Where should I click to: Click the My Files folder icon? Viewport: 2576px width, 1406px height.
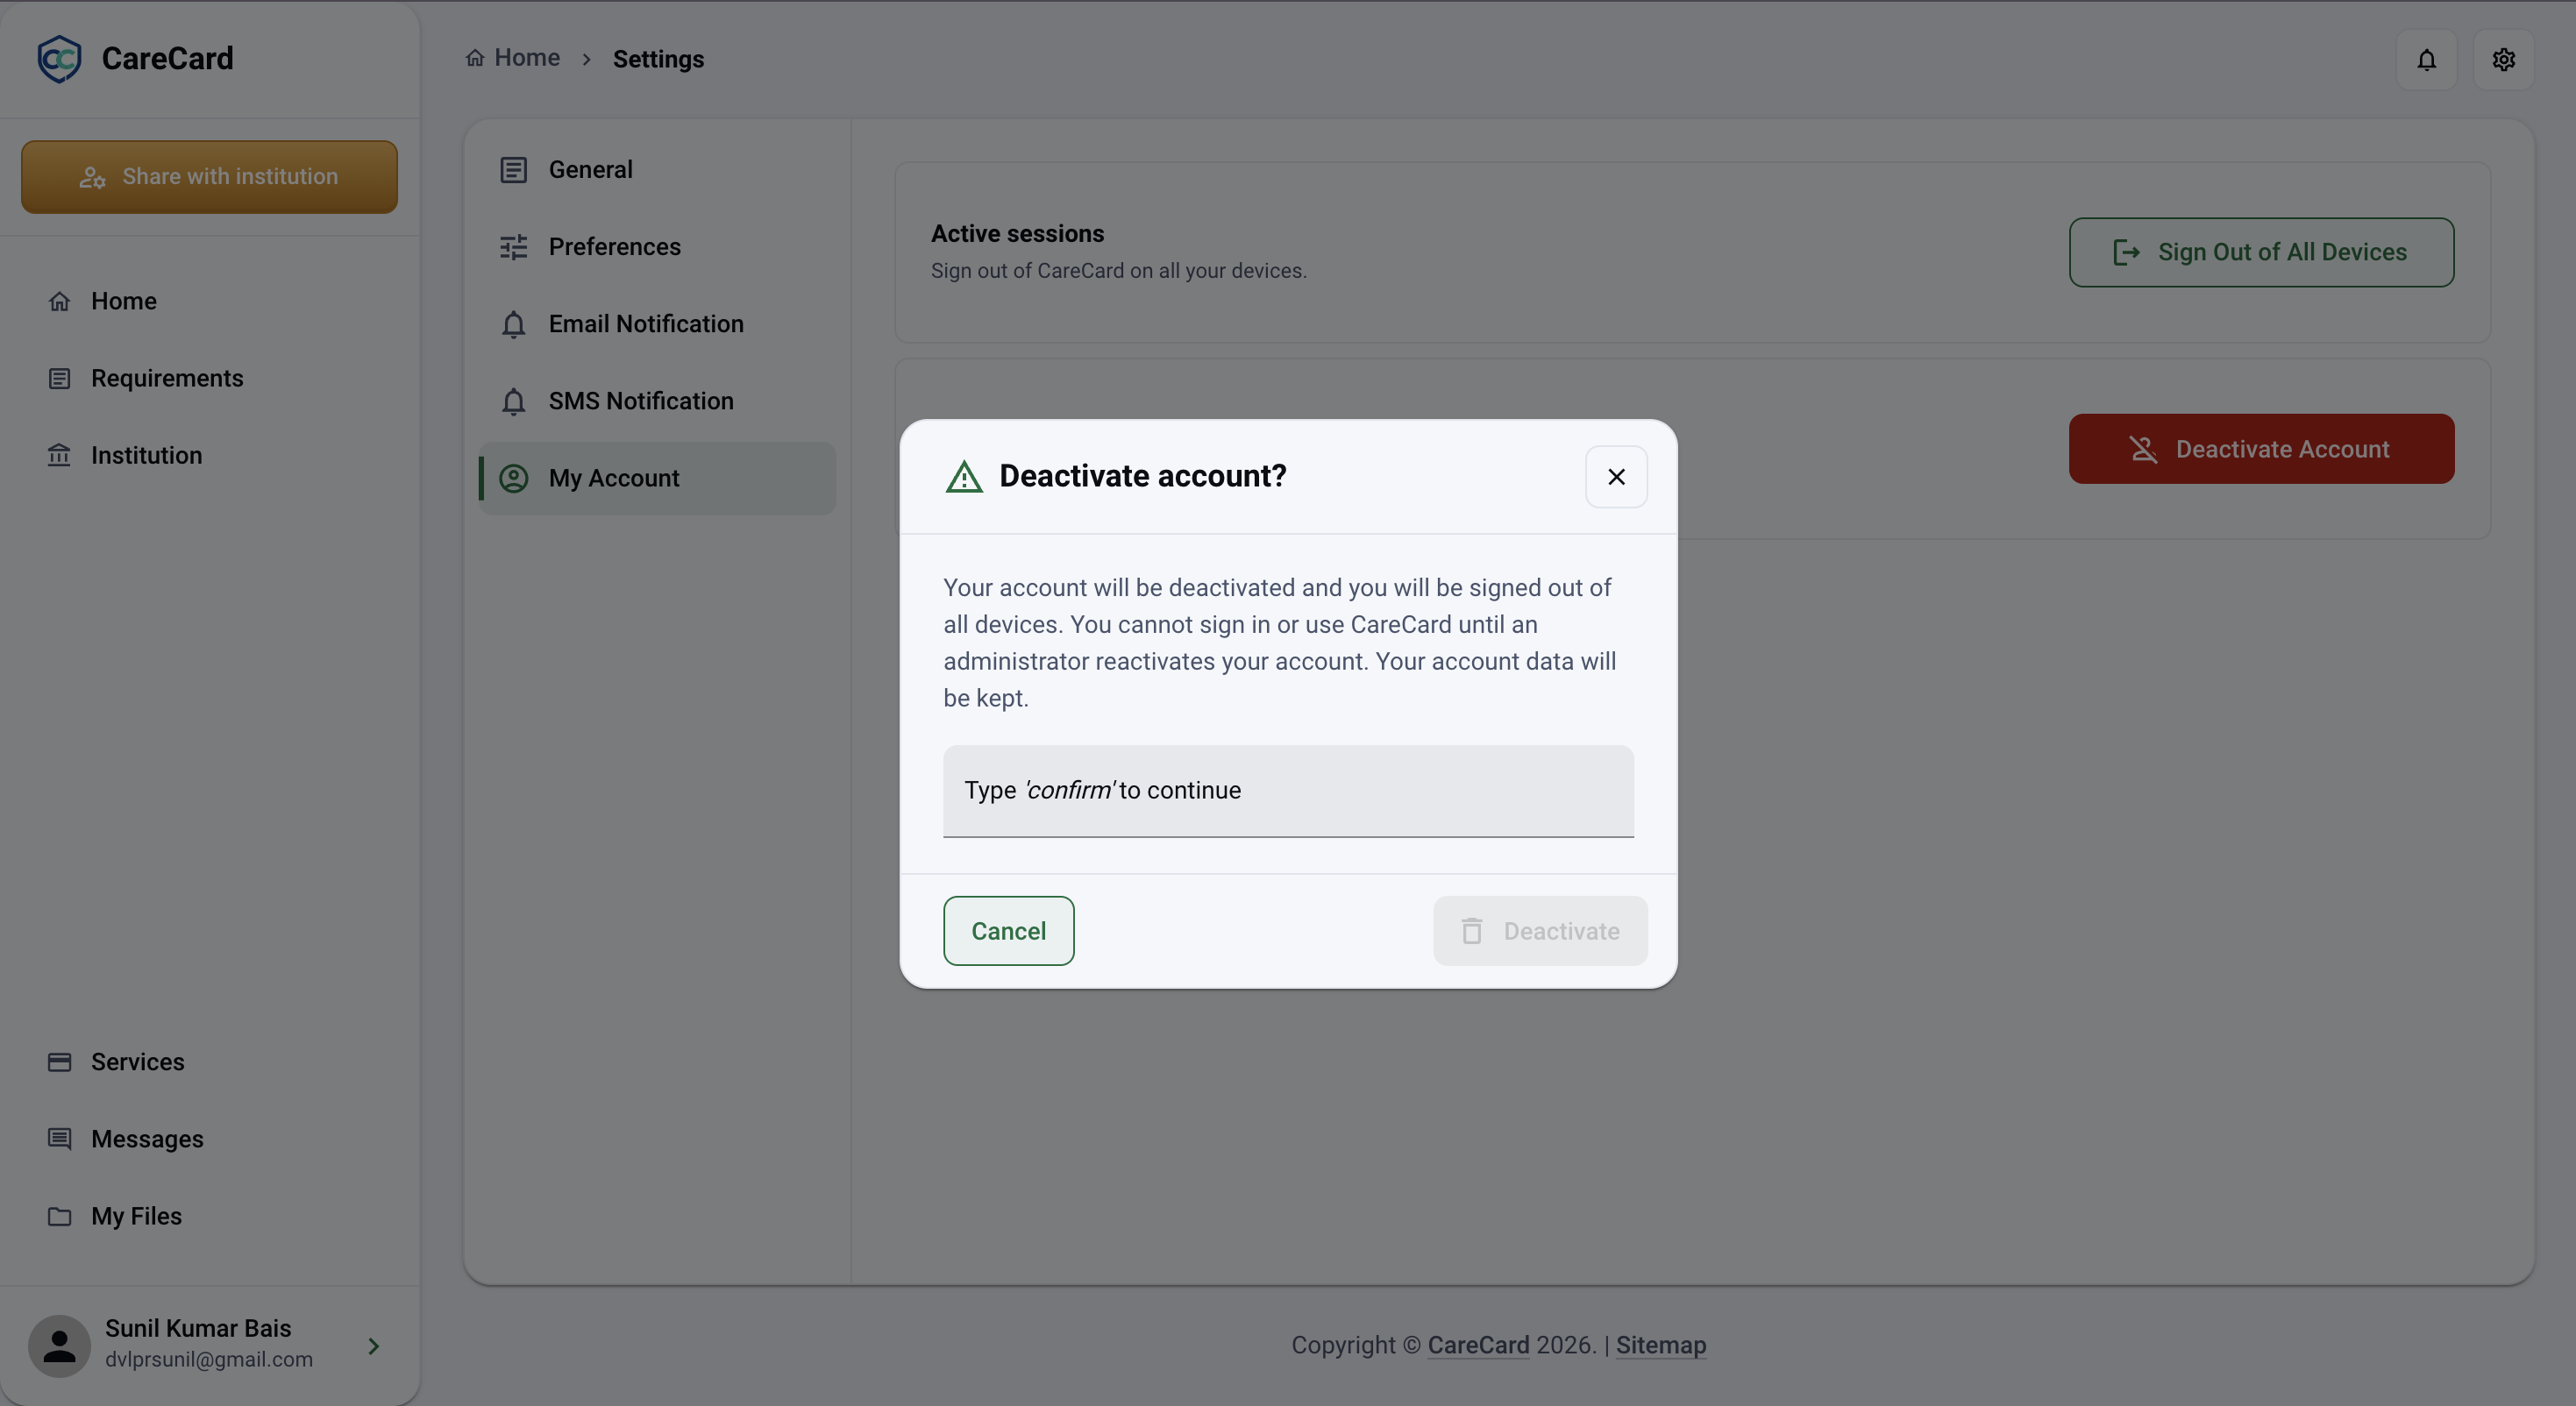point(59,1216)
